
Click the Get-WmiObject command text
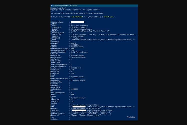click(77, 17)
